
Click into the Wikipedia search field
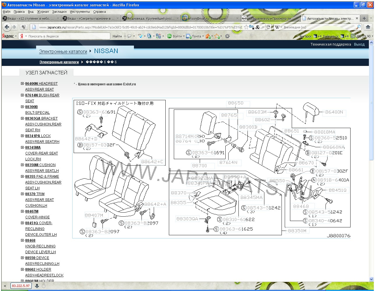[317, 27]
